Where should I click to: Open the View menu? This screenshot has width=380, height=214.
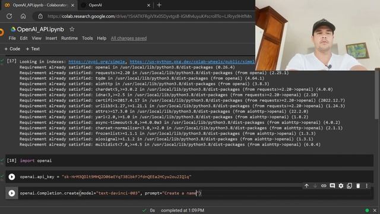[x=36, y=38]
